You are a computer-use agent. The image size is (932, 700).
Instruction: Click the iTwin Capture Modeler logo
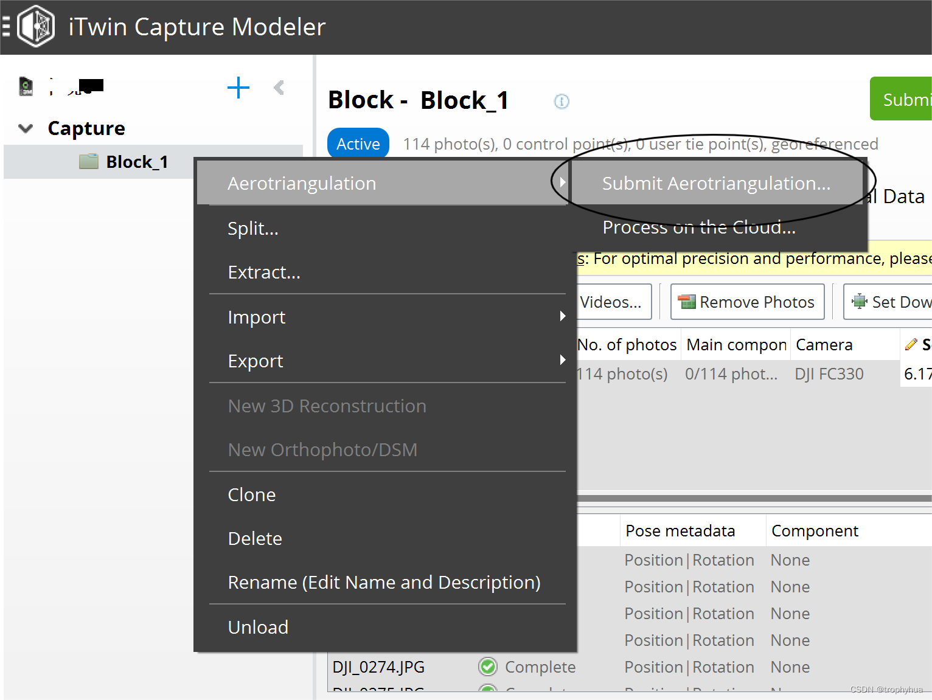point(36,26)
